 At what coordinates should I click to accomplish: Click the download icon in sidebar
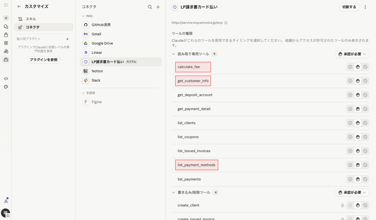click(6, 200)
